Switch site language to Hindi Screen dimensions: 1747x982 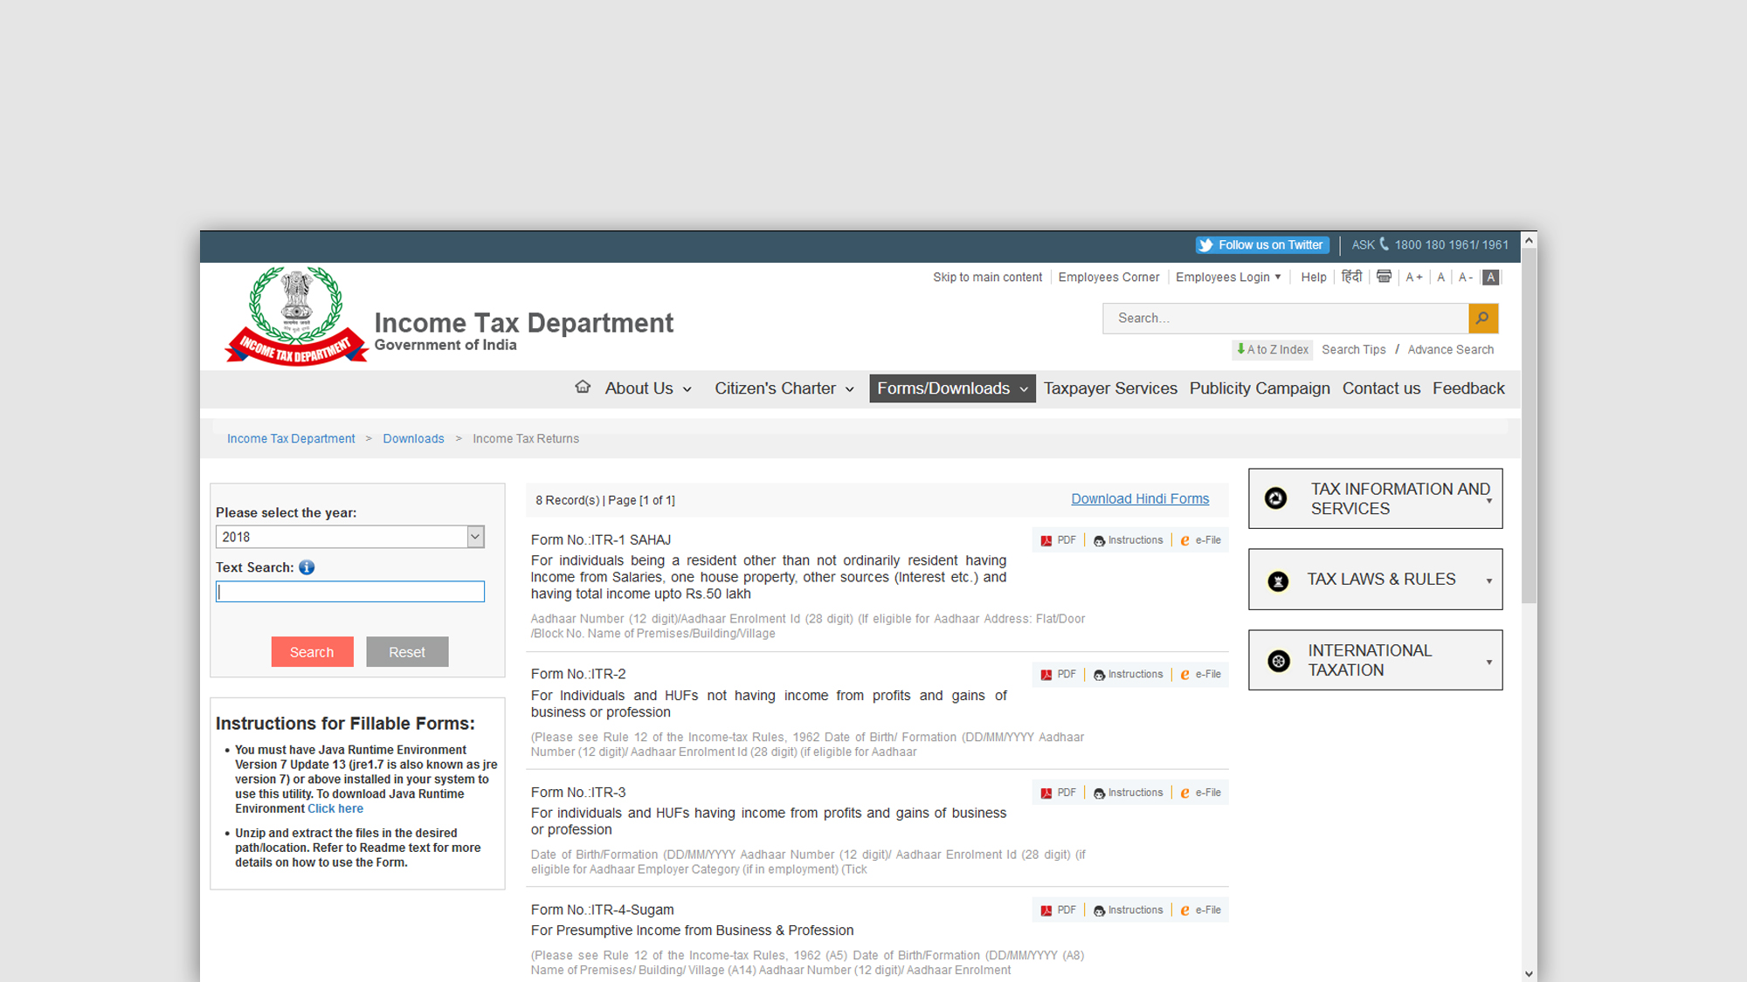coord(1351,277)
